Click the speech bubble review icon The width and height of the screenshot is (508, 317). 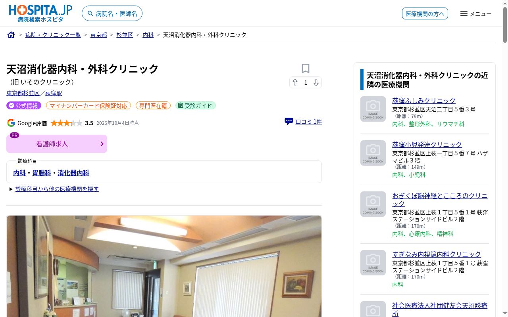tap(289, 121)
